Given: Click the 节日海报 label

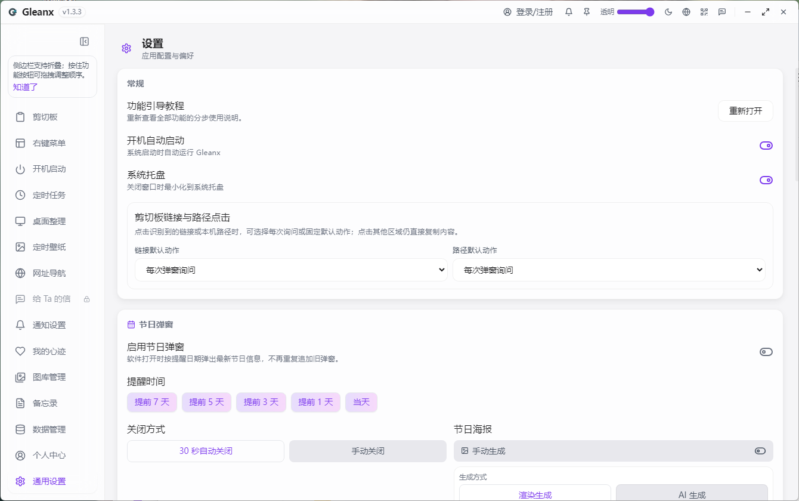Looking at the screenshot, I should point(473,429).
